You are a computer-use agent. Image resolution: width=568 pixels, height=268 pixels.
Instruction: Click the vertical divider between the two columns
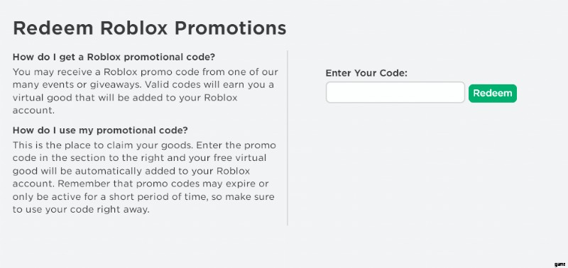point(288,138)
